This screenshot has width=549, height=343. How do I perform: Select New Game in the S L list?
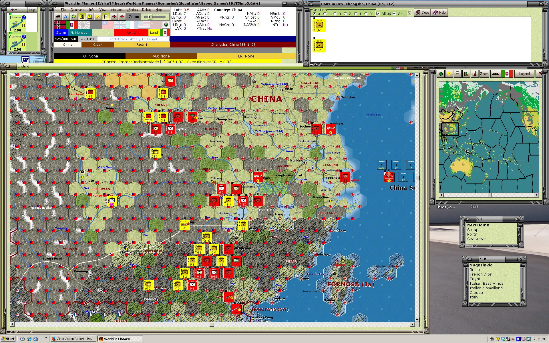[478, 225]
